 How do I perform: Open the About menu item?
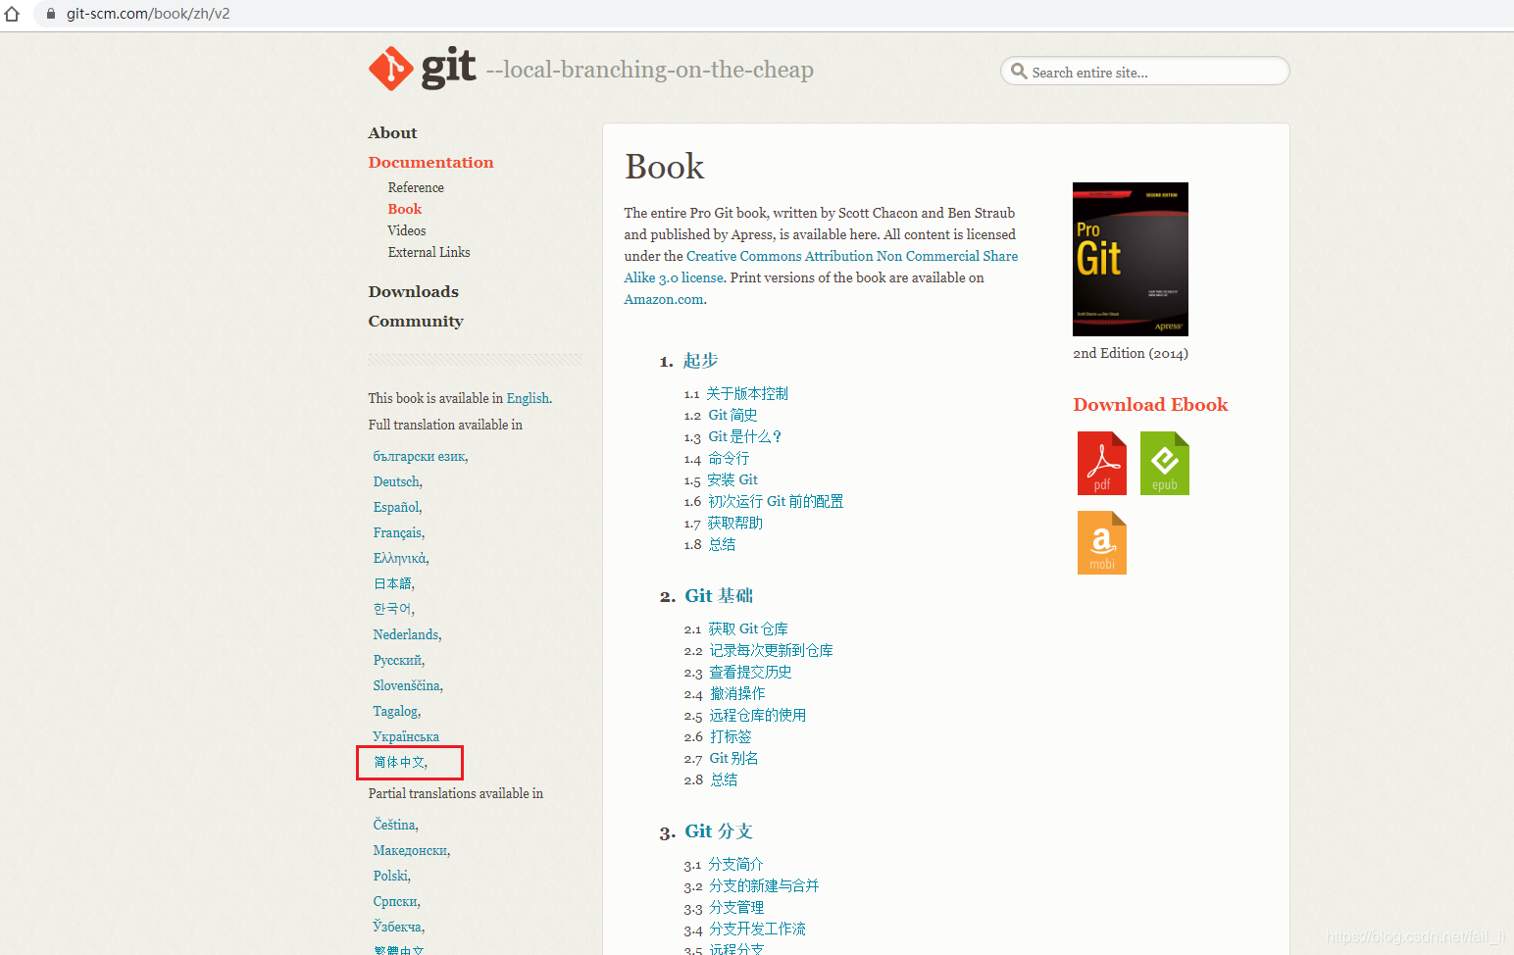click(x=392, y=132)
